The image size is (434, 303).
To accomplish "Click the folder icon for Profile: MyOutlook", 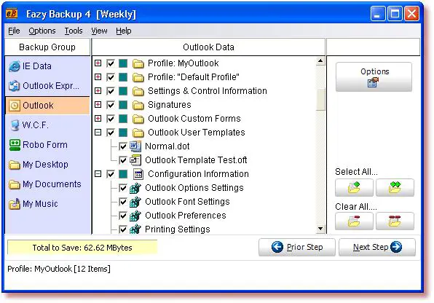I will click(x=138, y=63).
